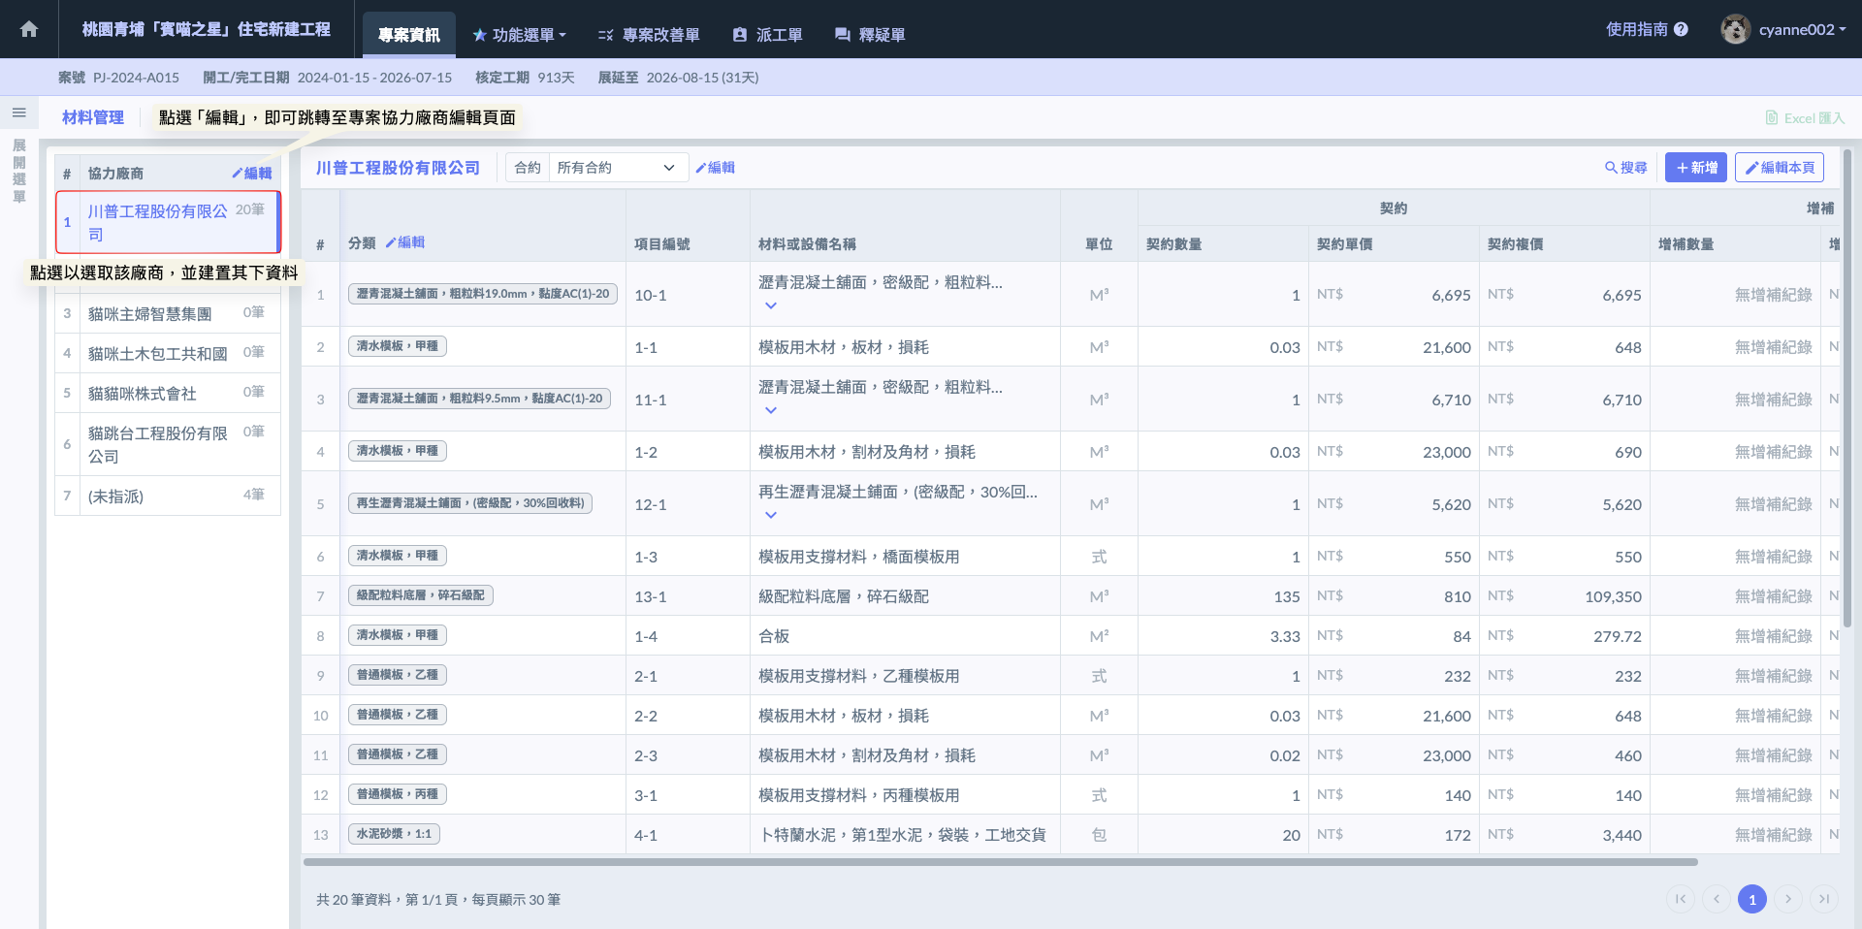
Task: Click the cyanne002 user avatar
Action: coord(1735,29)
